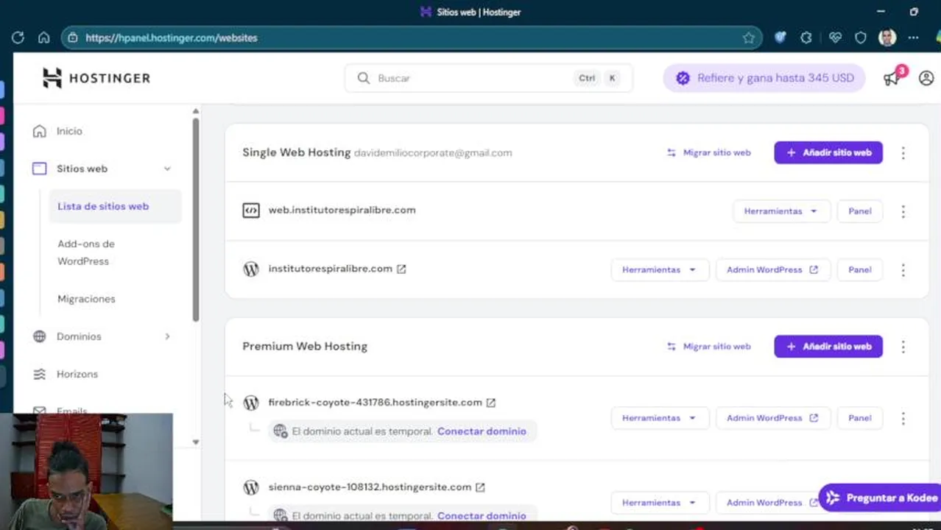This screenshot has width=941, height=530.
Task: Open Preguntar a Kodee chat
Action: [x=881, y=498]
